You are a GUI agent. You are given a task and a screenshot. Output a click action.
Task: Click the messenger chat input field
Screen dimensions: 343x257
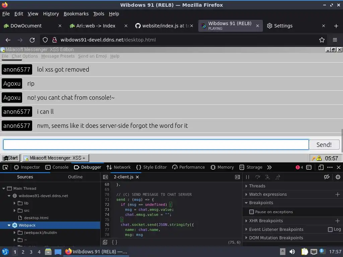point(156,145)
